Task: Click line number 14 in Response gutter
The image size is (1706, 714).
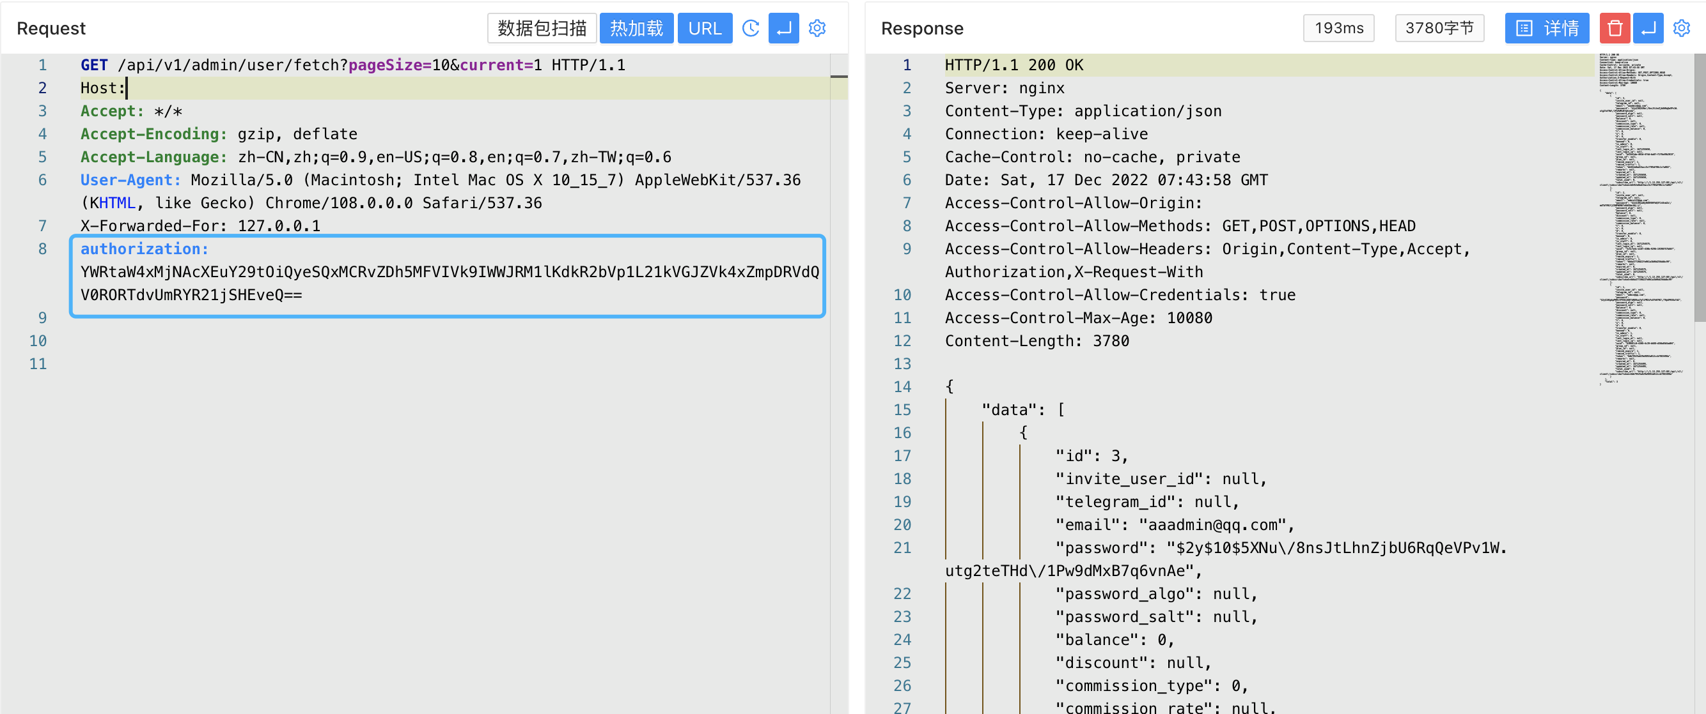Action: pos(902,386)
